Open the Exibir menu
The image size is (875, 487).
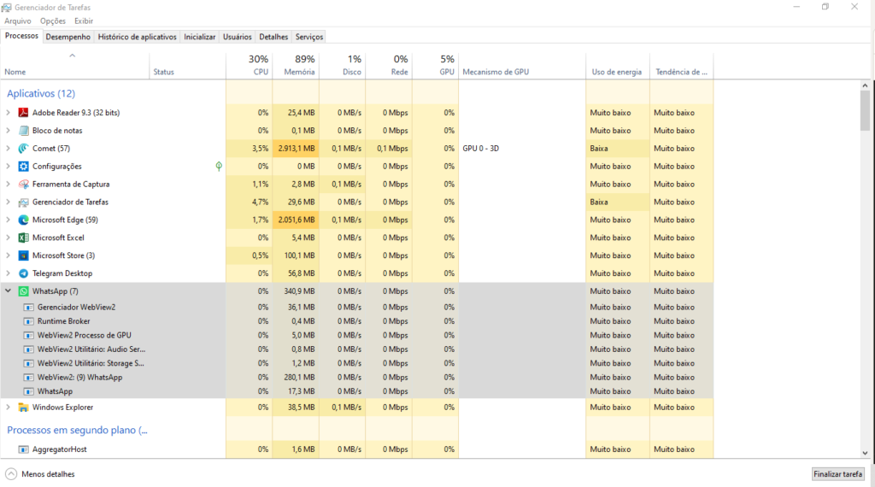coord(84,21)
